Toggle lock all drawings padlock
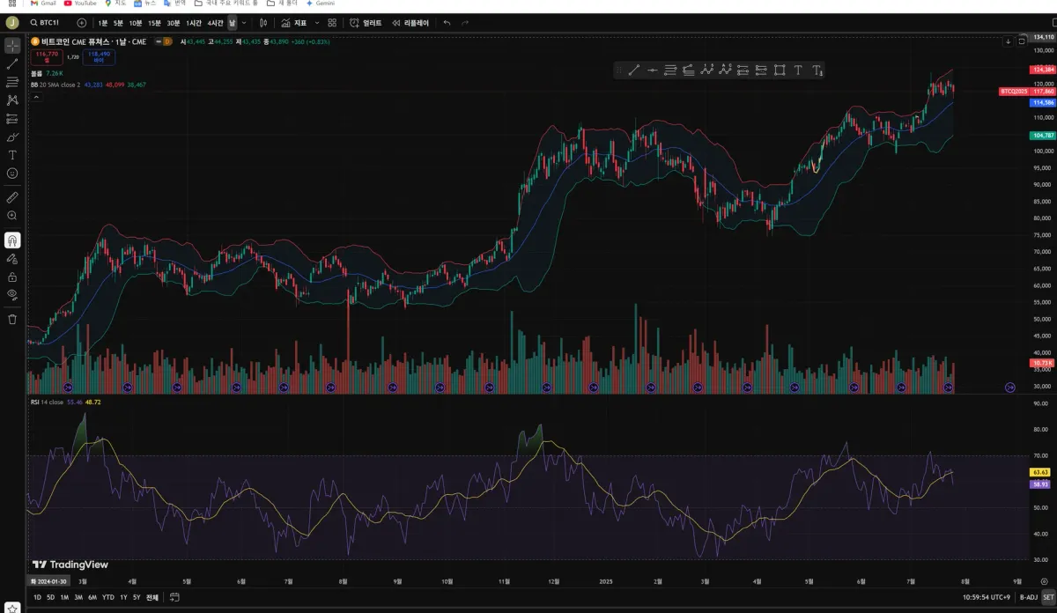The height and width of the screenshot is (613, 1057). pyautogui.click(x=12, y=277)
